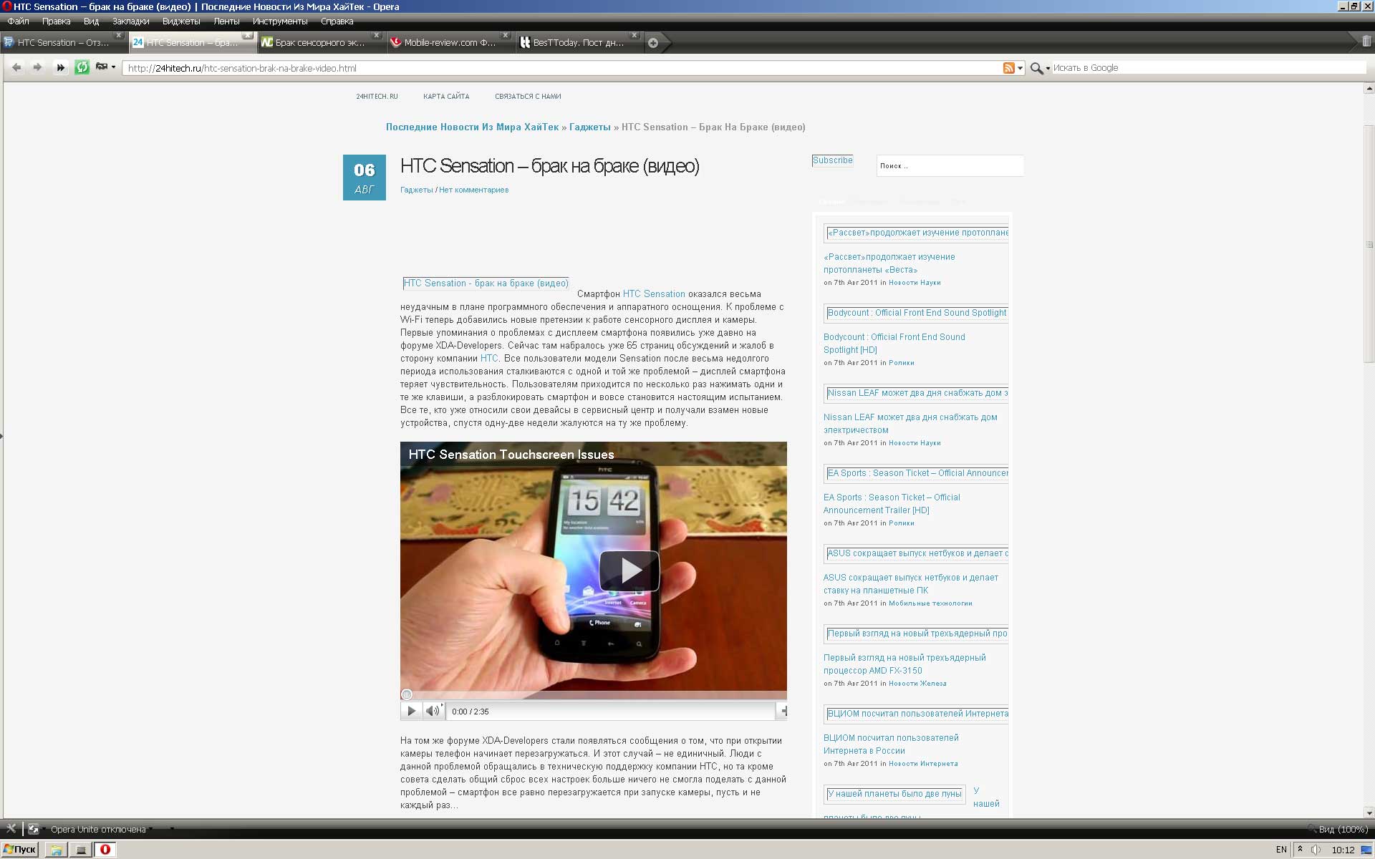Viewport: 1375px width, 859px height.
Task: Click the Subscribe link
Action: point(832,160)
